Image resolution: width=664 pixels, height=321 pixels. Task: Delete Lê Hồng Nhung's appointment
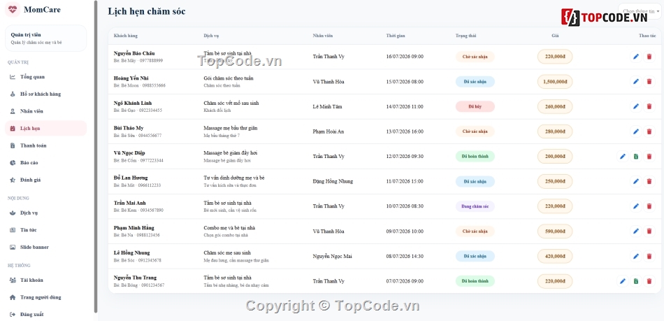tap(649, 256)
